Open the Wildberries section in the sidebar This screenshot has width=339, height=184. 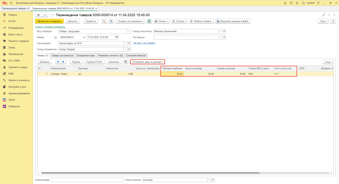[14, 106]
